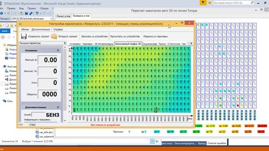Click the 'Нет ответа от устройства' status text

coord(105,125)
